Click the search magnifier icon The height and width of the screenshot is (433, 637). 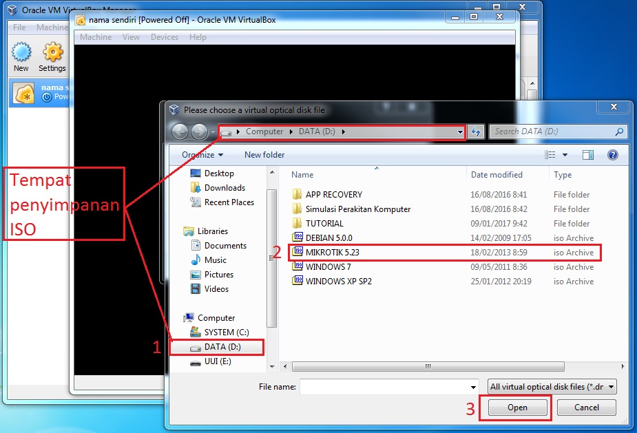point(619,131)
